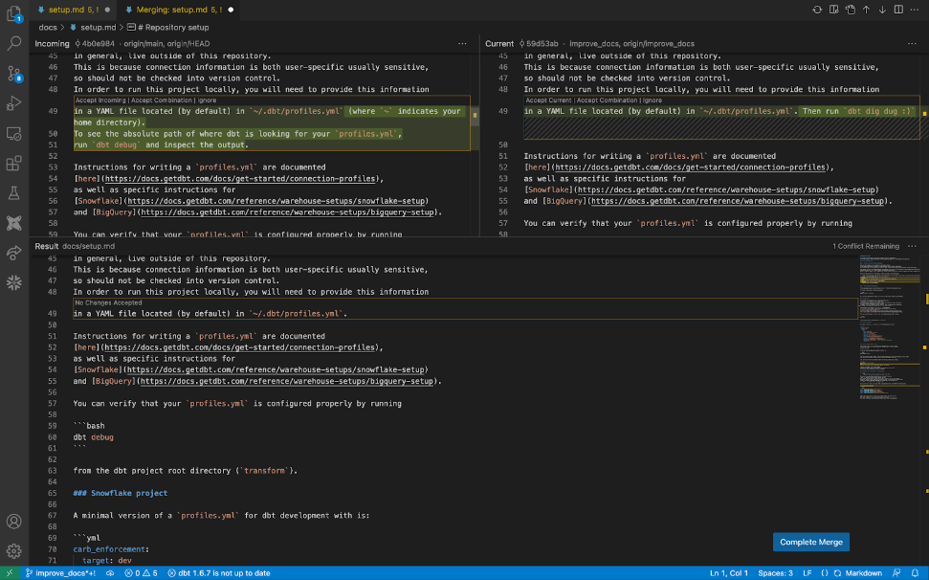Open the Testing flask view

13,192
